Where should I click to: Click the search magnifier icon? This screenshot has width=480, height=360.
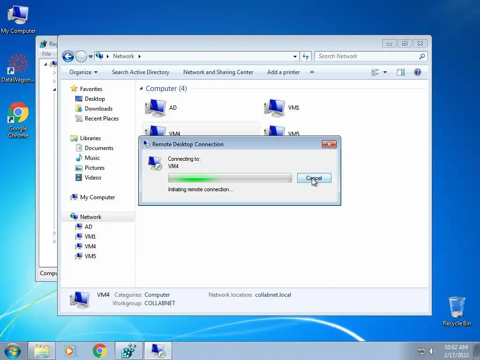click(x=422, y=56)
